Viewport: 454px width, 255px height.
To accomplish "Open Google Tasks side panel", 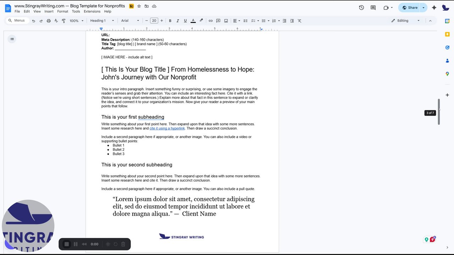I will (447, 47).
